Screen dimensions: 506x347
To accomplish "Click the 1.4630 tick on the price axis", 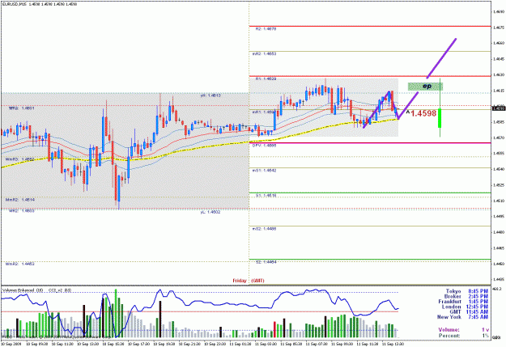I will 499,74.
